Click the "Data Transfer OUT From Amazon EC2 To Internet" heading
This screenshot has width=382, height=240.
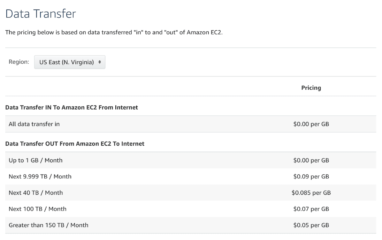pos(75,144)
